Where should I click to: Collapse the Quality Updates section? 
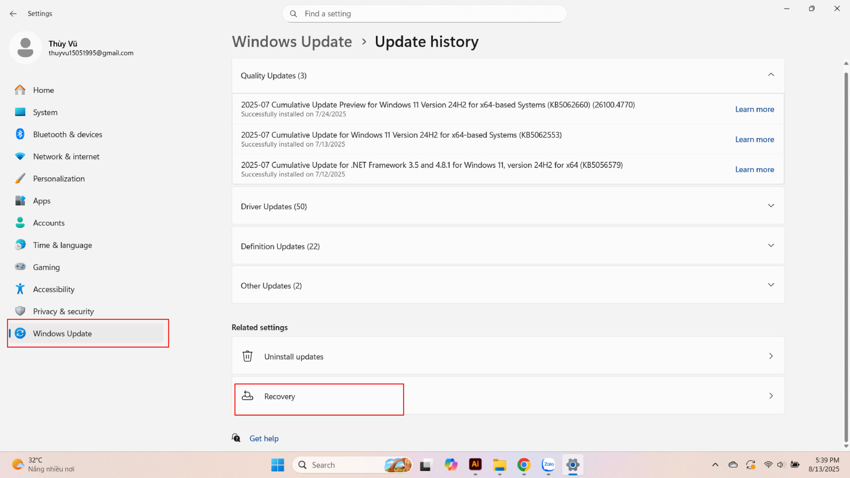coord(771,75)
